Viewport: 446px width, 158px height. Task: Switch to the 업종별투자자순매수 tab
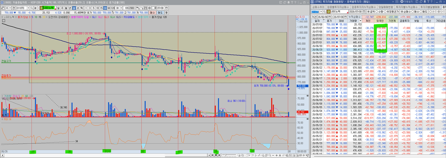tap(337, 7)
